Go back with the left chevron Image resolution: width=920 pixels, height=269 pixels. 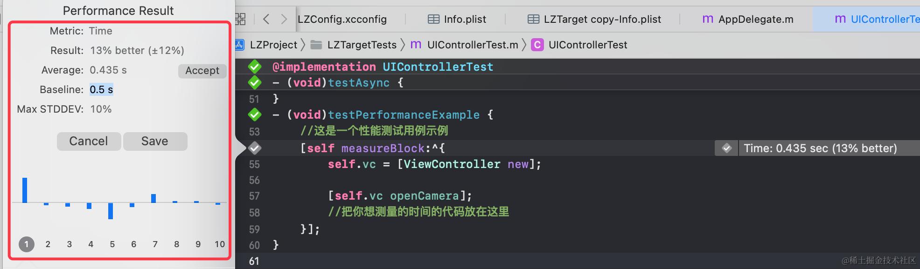(266, 19)
